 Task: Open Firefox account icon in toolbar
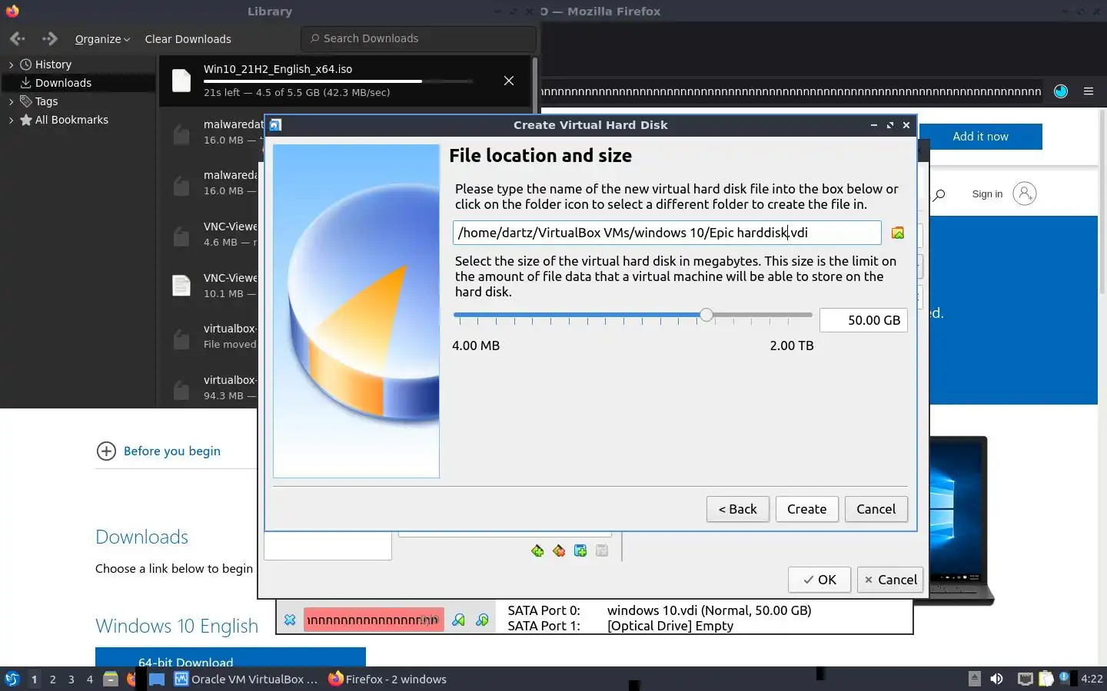click(x=1061, y=91)
